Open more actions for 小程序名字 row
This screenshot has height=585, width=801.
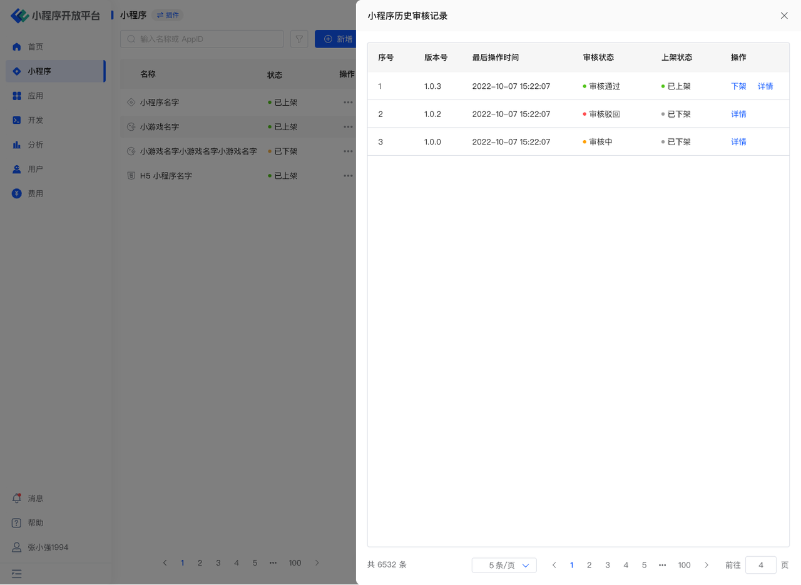pos(347,102)
